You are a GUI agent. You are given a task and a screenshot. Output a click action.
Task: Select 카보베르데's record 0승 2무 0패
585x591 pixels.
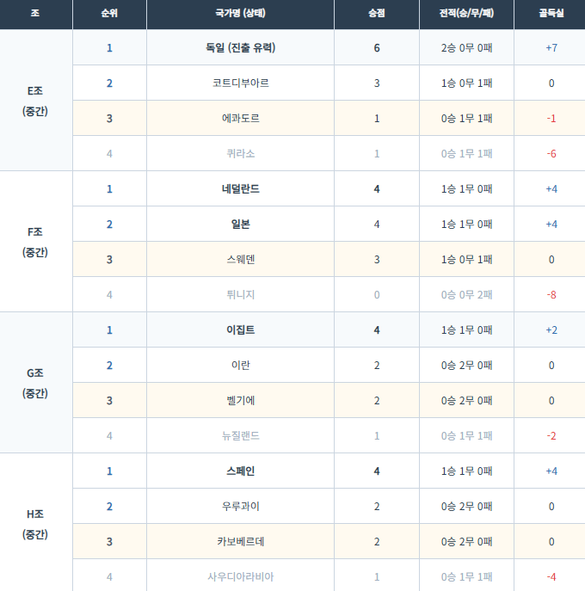(466, 542)
